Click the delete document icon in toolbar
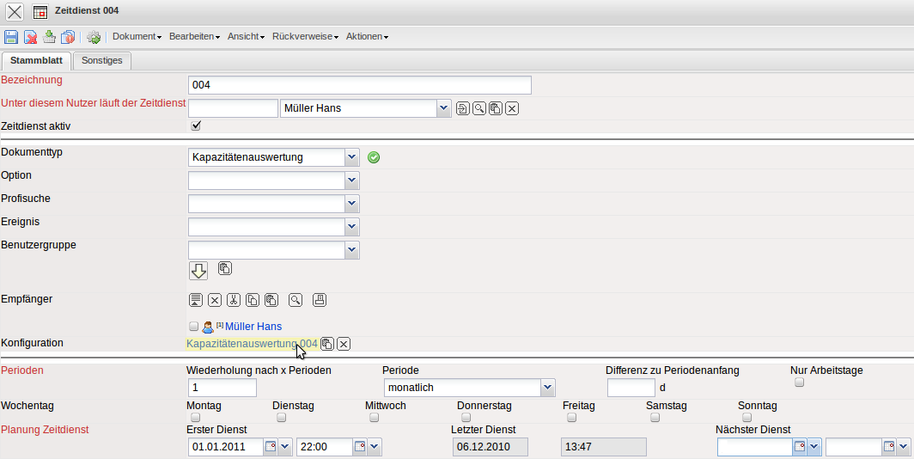914x459 pixels. [x=30, y=37]
